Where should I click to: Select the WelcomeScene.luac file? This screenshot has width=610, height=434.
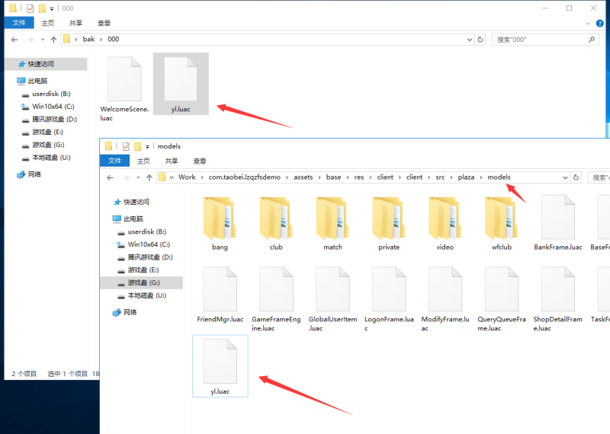pyautogui.click(x=124, y=85)
